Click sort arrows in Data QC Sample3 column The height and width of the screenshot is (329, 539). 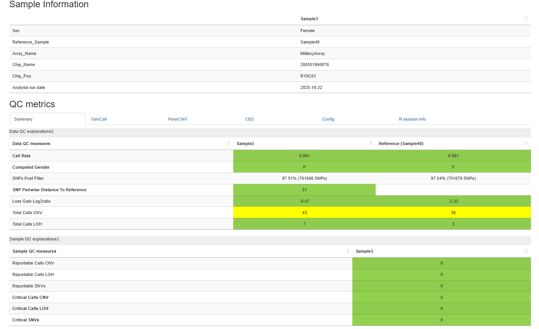pos(371,144)
